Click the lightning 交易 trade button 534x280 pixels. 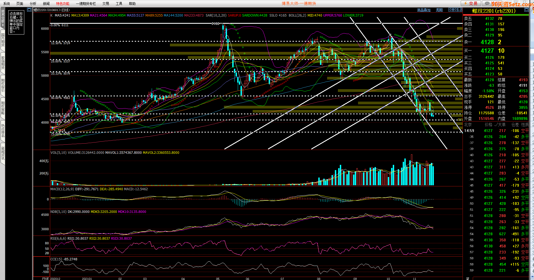coord(471,3)
